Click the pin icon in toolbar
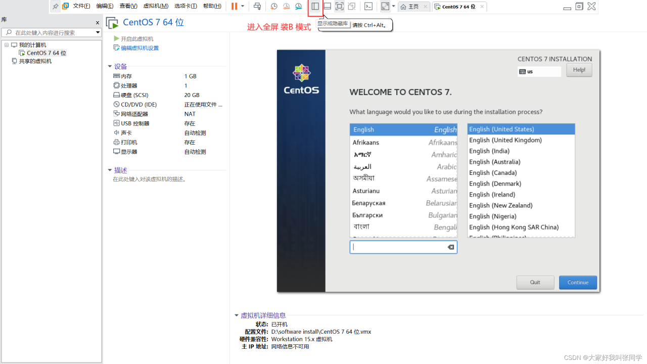This screenshot has height=364, width=647. (56, 7)
